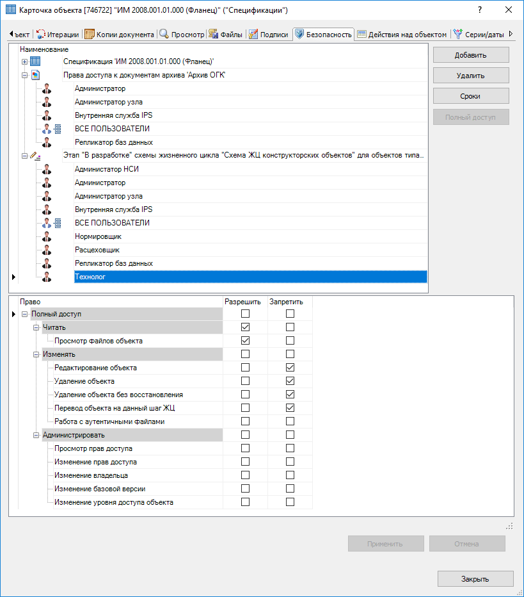The width and height of the screenshot is (524, 597).
Task: Switch to the Подписи tab
Action: point(269,35)
